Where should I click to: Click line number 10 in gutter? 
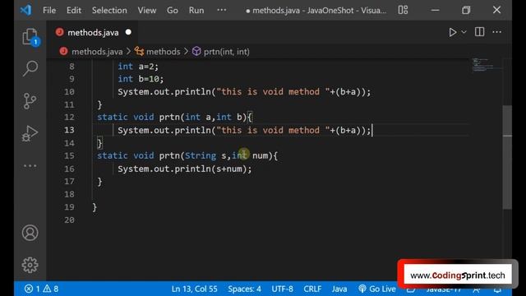pos(69,91)
